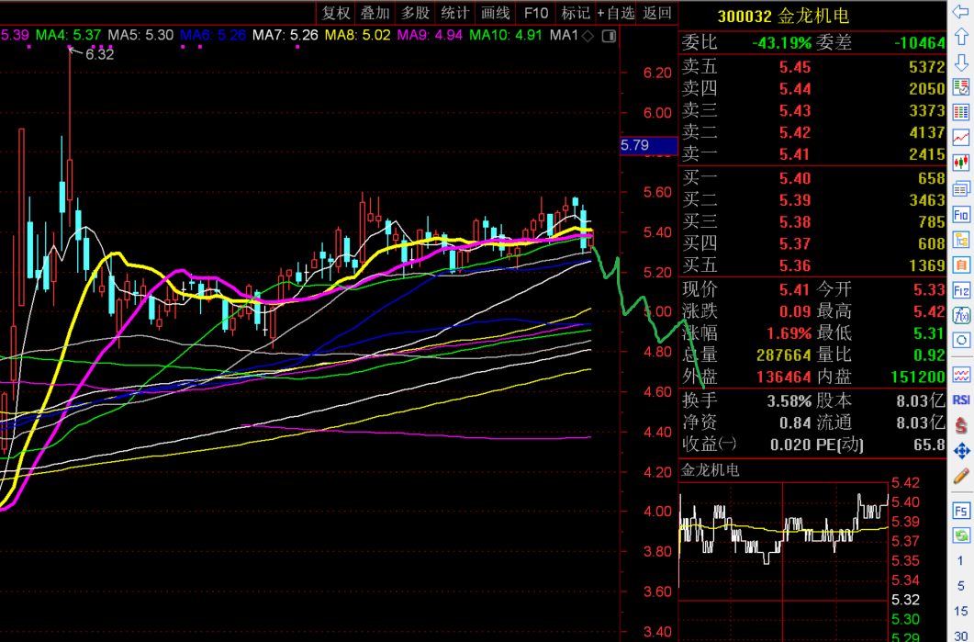The image size is (974, 642).
Task: Click the 涨幅 1.69% value
Action: coord(789,333)
